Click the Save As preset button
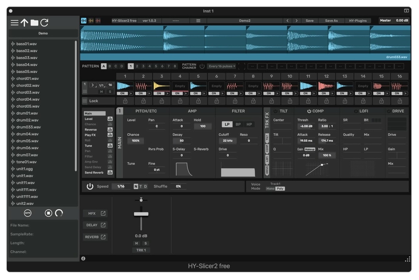Screen dimensions: 419x280 [x=331, y=21]
